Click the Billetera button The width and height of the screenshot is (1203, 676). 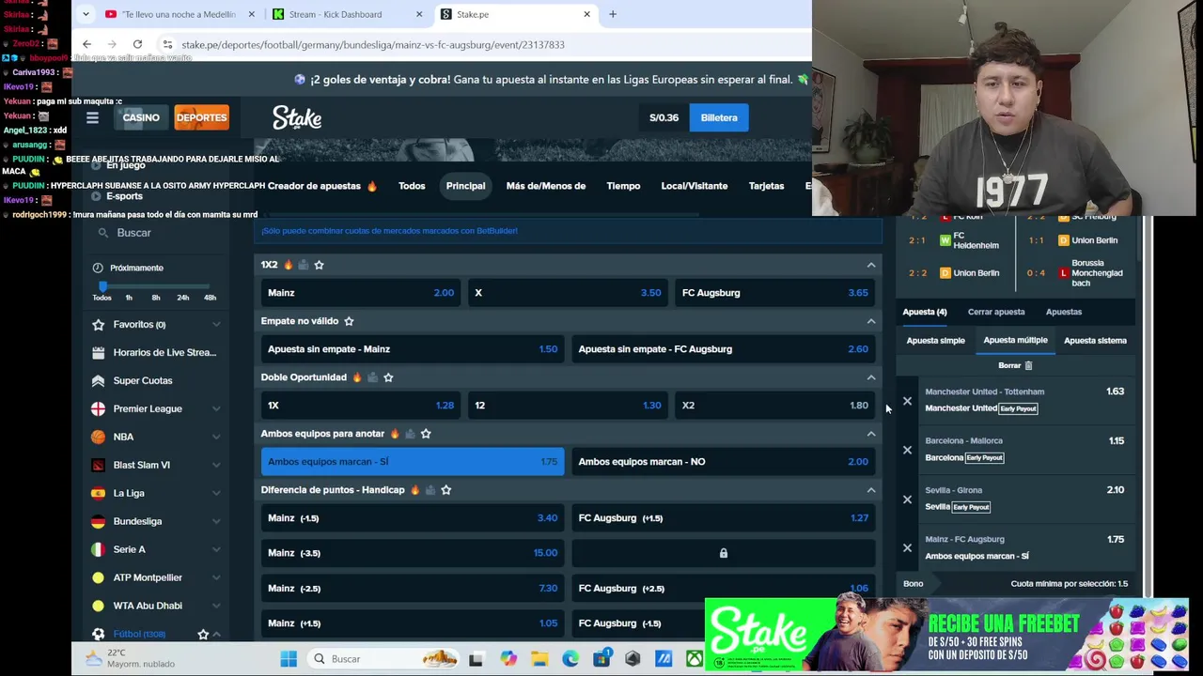click(719, 117)
